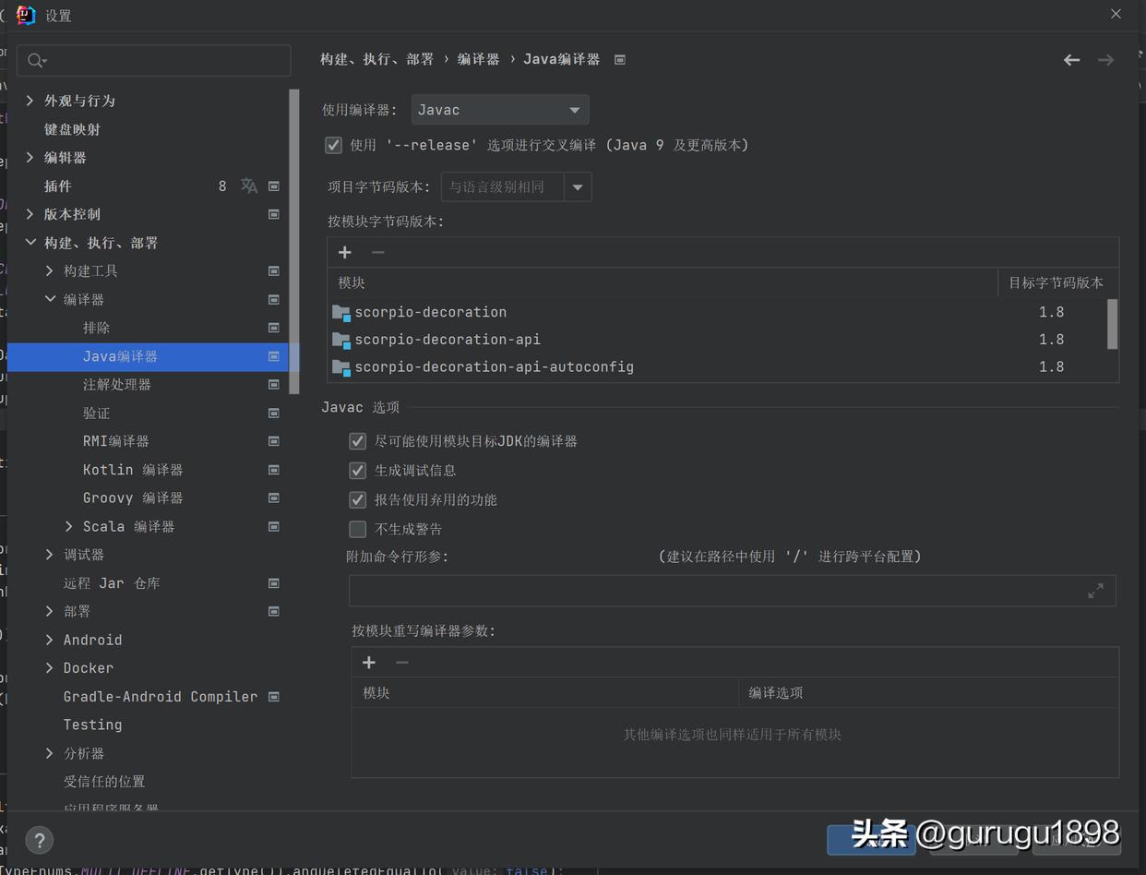Click the icon right of Java编译器 in the breadcrumb

pos(618,58)
